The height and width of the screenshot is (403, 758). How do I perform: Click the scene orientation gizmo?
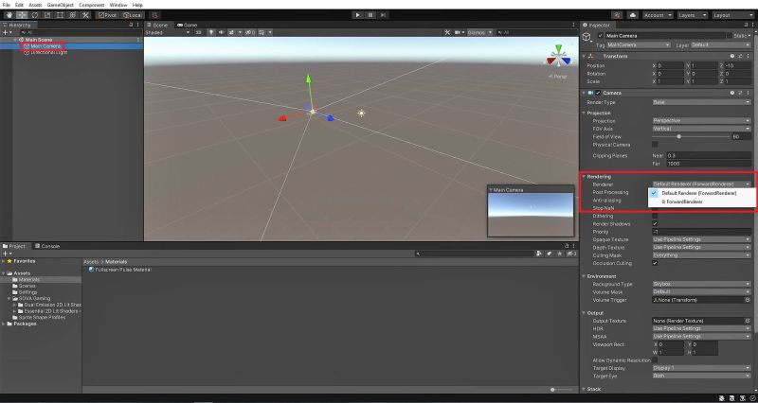[x=558, y=58]
